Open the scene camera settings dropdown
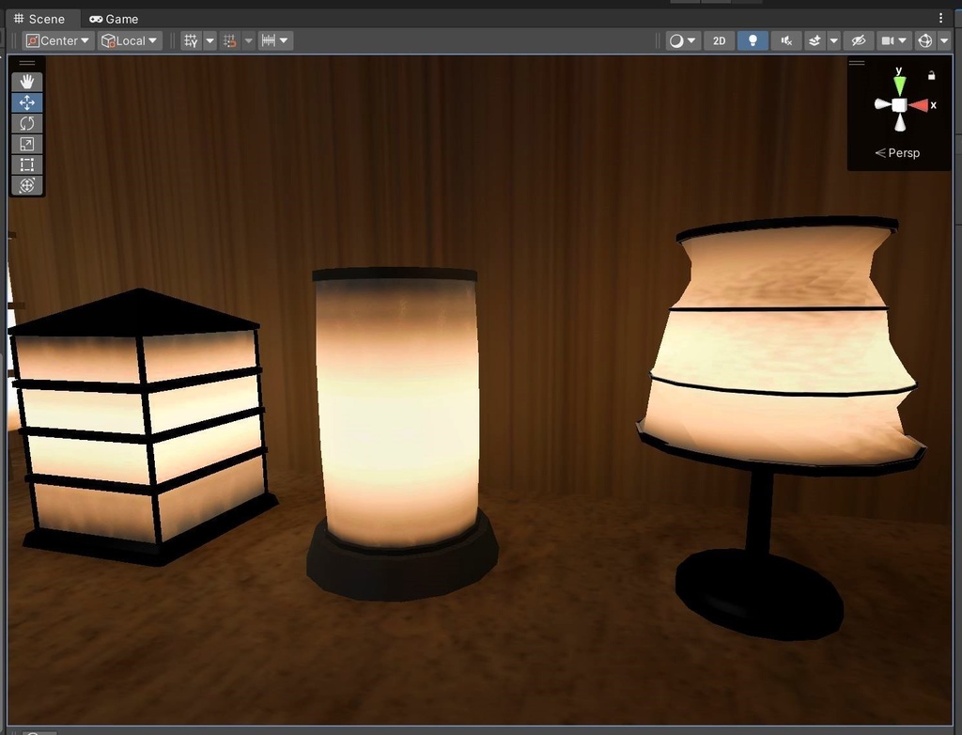Viewport: 962px width, 735px height. [894, 41]
